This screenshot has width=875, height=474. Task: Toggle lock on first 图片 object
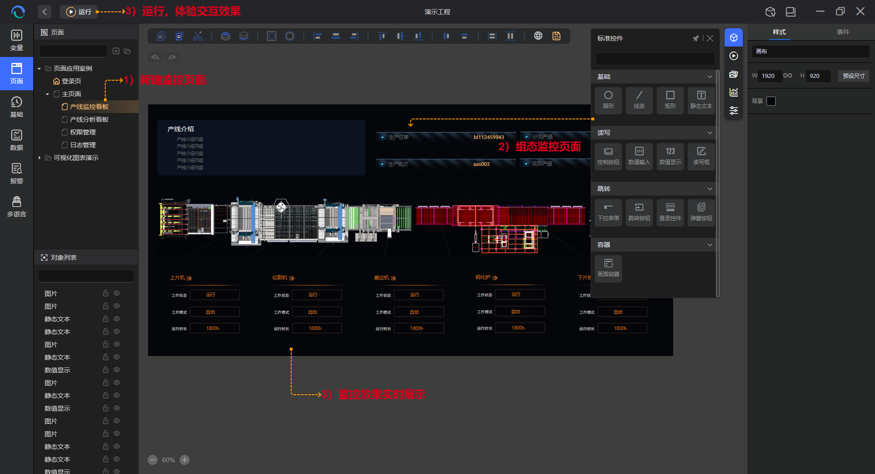coord(106,293)
